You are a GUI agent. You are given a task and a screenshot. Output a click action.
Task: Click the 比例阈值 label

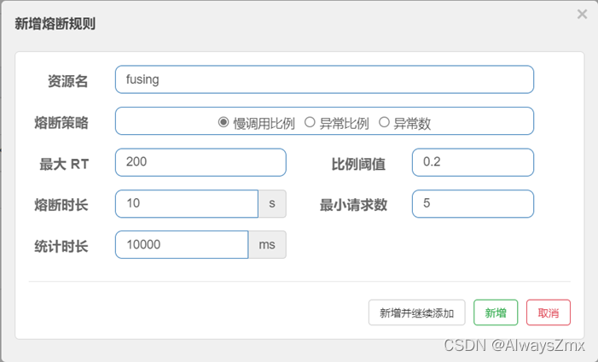358,164
